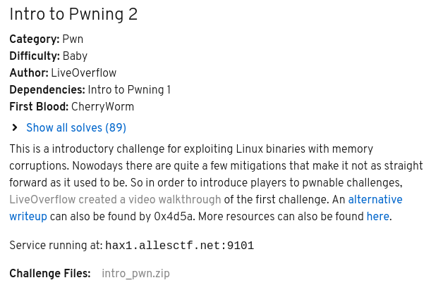431x285 pixels.
Task: Select the author name LiveOverflow in metadata
Action: coord(84,73)
